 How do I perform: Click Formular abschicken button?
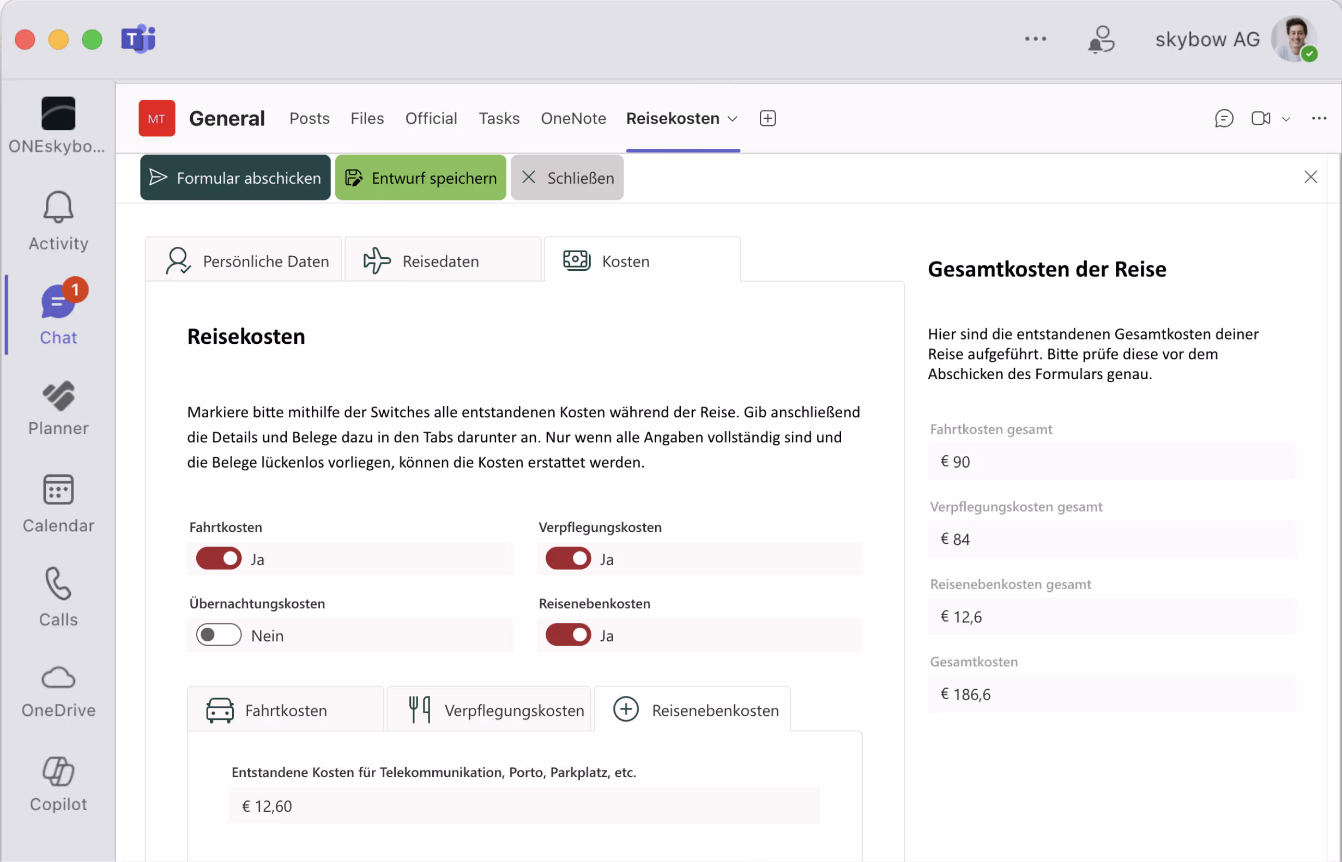point(235,178)
